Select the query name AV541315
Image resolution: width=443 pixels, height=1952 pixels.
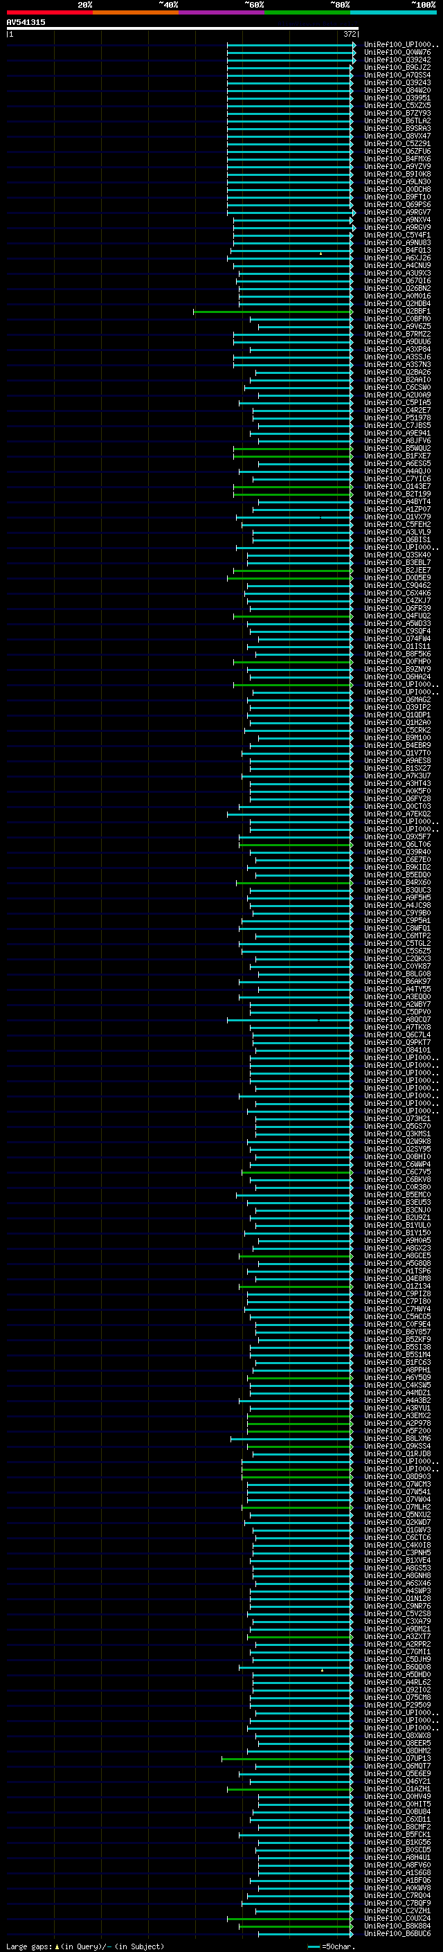click(26, 22)
